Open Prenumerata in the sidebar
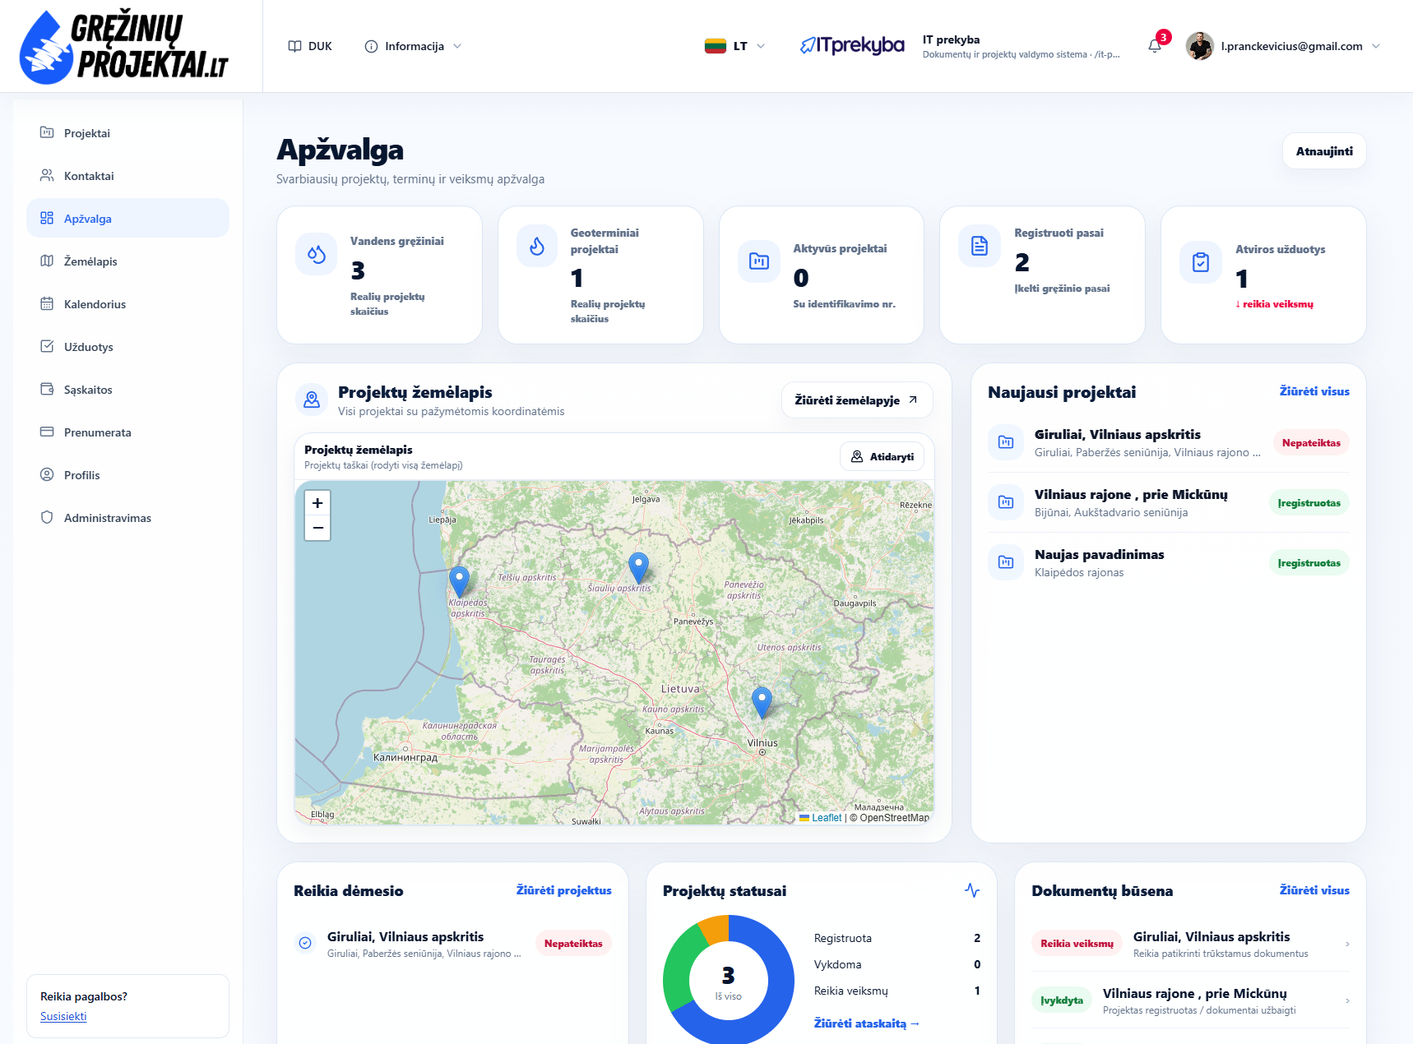This screenshot has width=1413, height=1044. [x=127, y=432]
